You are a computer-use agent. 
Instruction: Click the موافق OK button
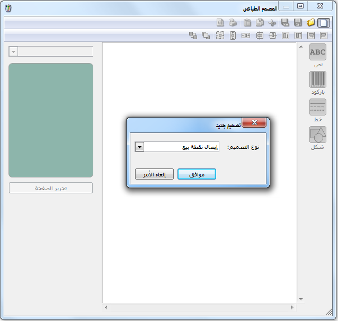(x=197, y=174)
